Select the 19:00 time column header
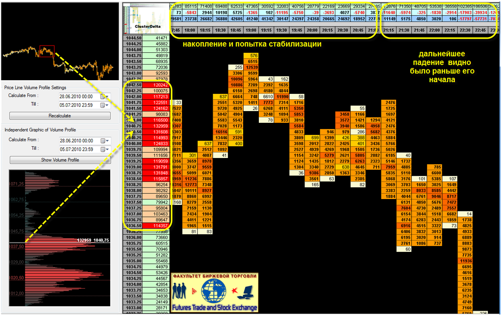 (x=251, y=30)
